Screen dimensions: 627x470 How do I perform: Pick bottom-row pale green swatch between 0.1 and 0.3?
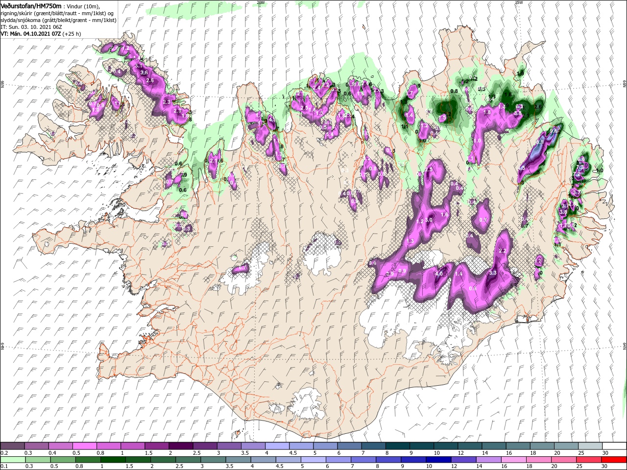click(x=12, y=459)
